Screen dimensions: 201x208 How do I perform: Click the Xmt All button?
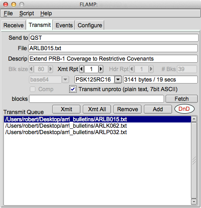pos(97,109)
